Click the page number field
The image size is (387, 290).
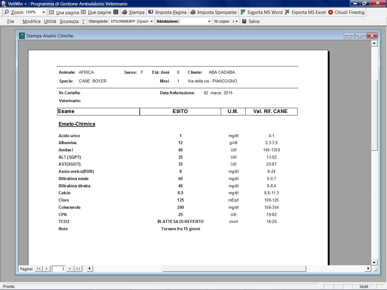point(59,269)
